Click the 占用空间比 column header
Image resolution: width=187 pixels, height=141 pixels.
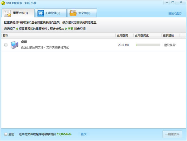tap(142, 35)
